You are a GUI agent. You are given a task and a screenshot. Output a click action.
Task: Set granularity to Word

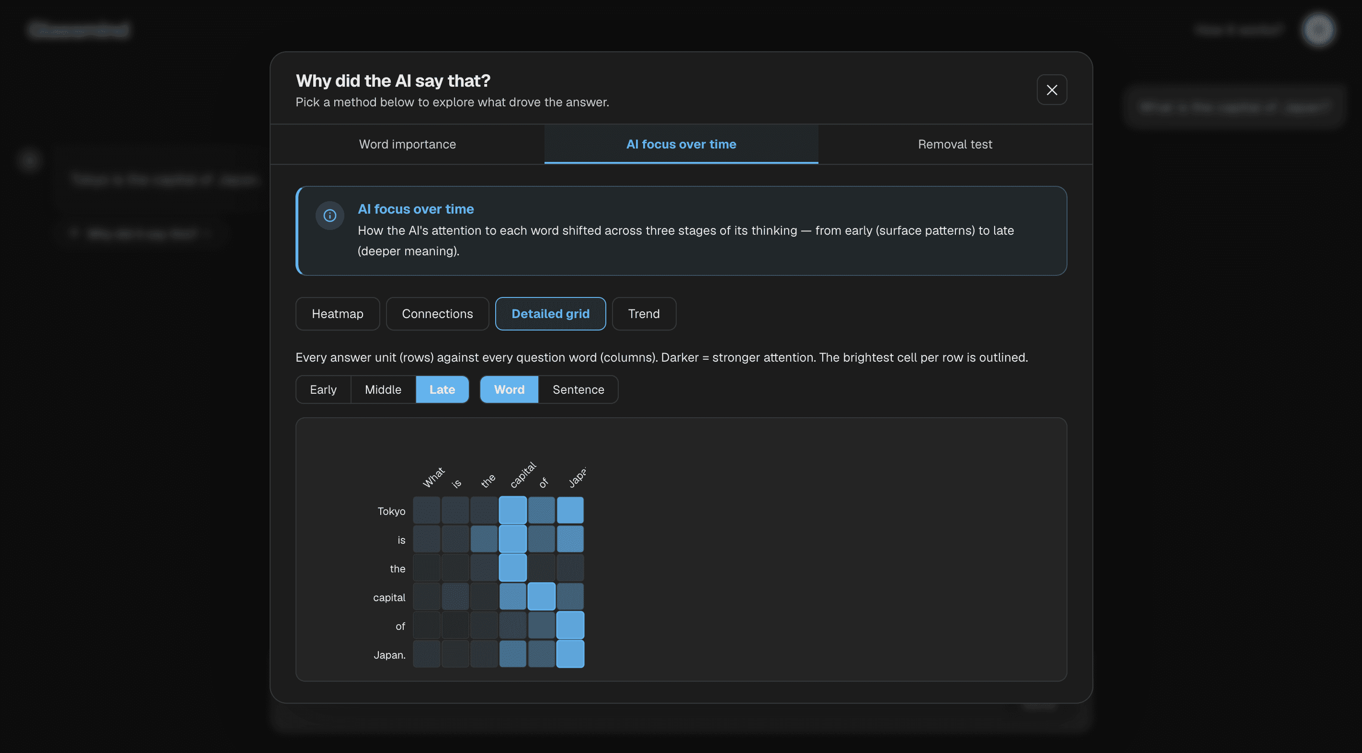tap(509, 389)
